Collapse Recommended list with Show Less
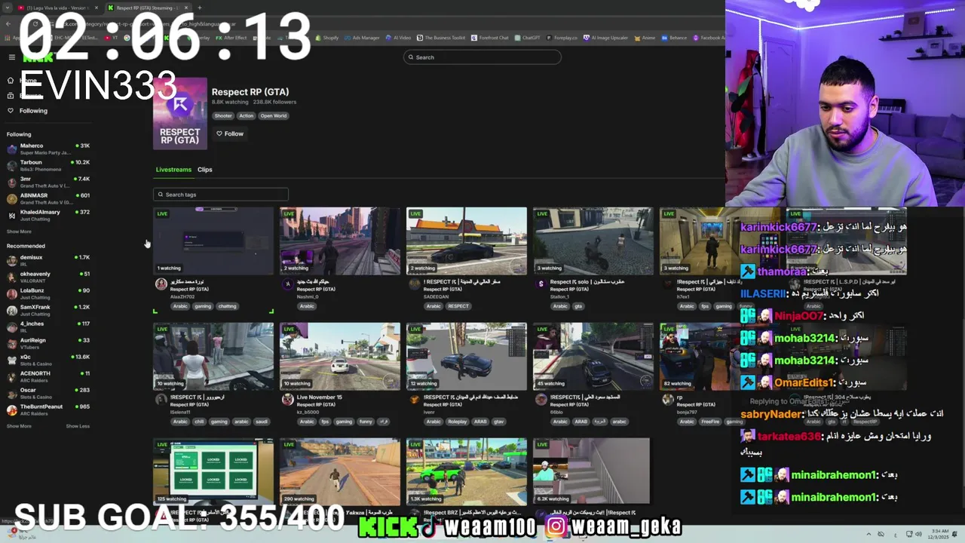This screenshot has height=543, width=965. pyautogui.click(x=78, y=426)
